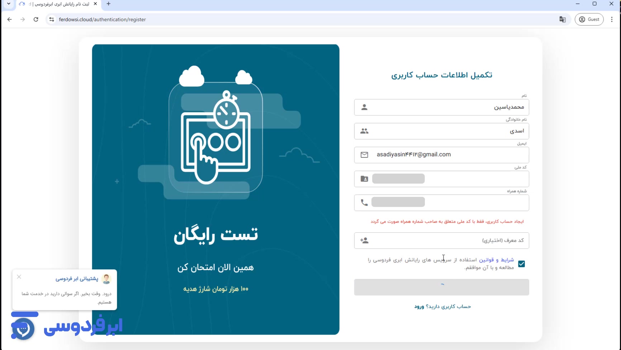This screenshot has width=621, height=350.
Task: Click the ورود login link
Action: [x=419, y=307]
